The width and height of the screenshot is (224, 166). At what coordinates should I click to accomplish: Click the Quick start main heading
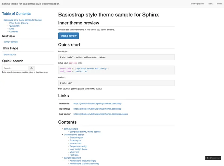[69, 45]
